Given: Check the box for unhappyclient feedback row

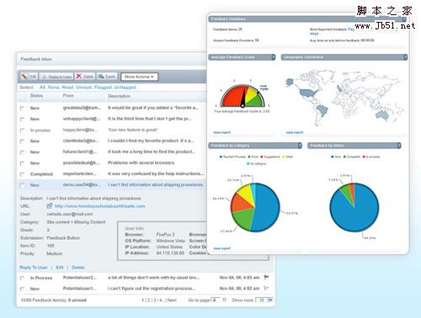Looking at the screenshot, I should [x=22, y=119].
